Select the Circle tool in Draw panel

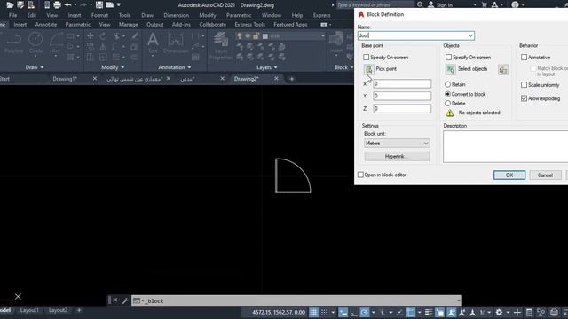click(35, 43)
